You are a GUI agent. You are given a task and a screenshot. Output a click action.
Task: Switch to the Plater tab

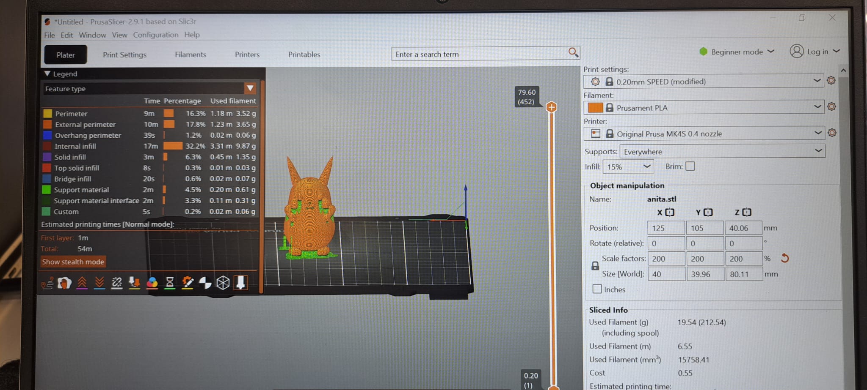(x=66, y=55)
